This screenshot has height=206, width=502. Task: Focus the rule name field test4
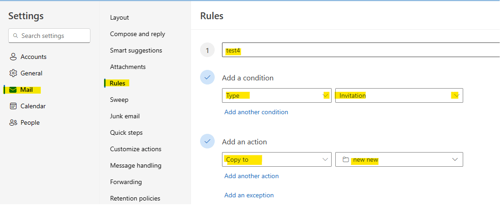pyautogui.click(x=361, y=50)
